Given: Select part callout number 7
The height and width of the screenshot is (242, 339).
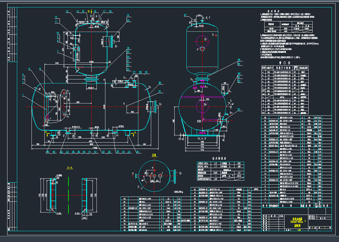Looking at the screenshot, I should 58,51.
